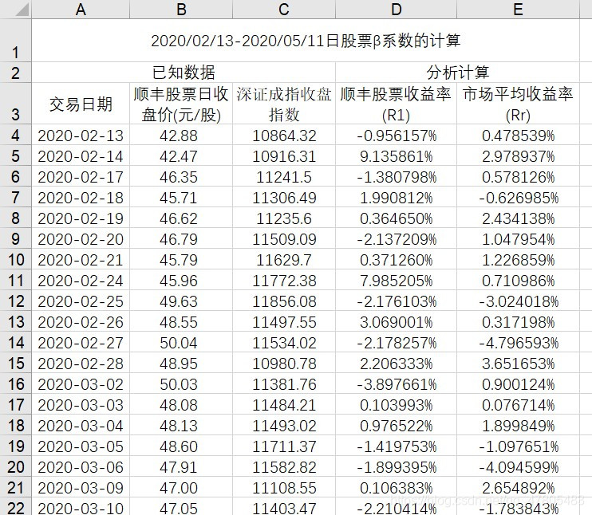Viewport: 592px width, 515px height.
Task: Select date cell 2020-02-14
Action: (x=81, y=155)
